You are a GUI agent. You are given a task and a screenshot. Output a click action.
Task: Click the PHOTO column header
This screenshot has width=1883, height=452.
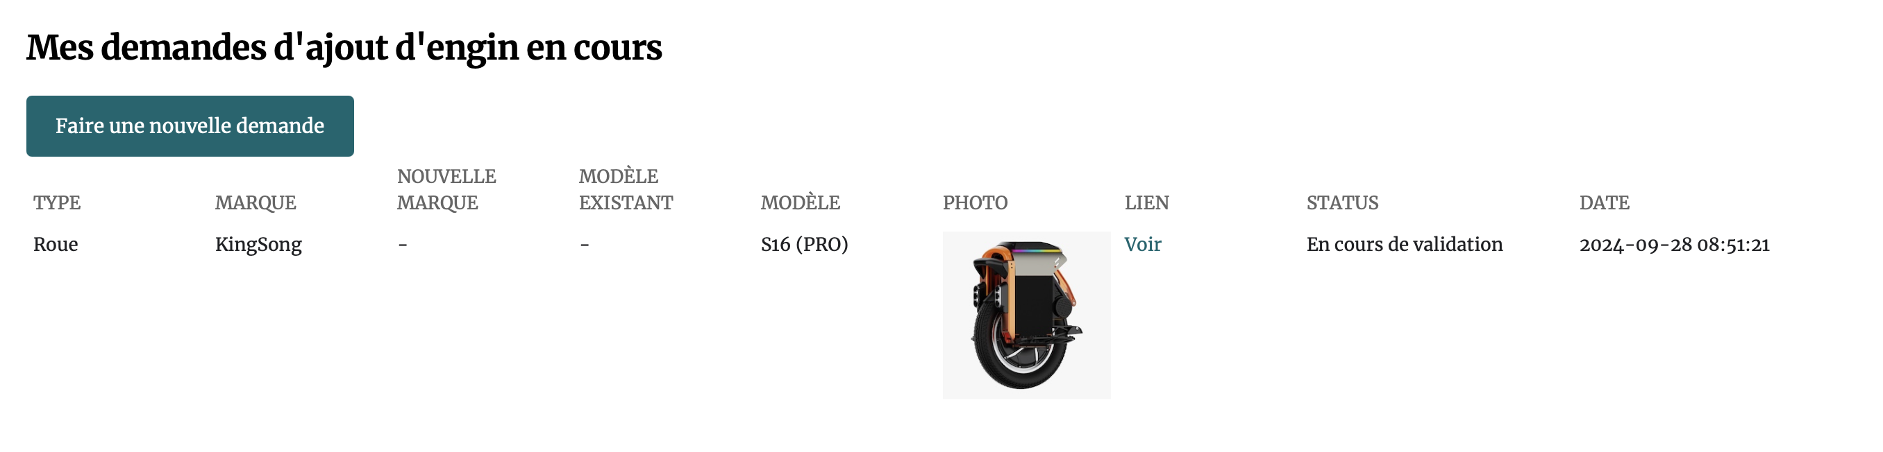pos(975,202)
